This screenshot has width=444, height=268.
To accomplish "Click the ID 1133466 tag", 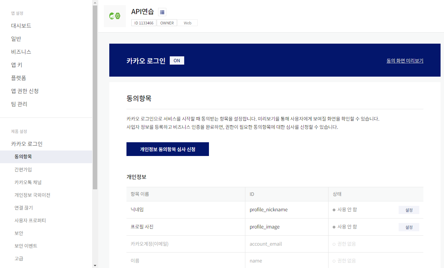I will point(144,23).
